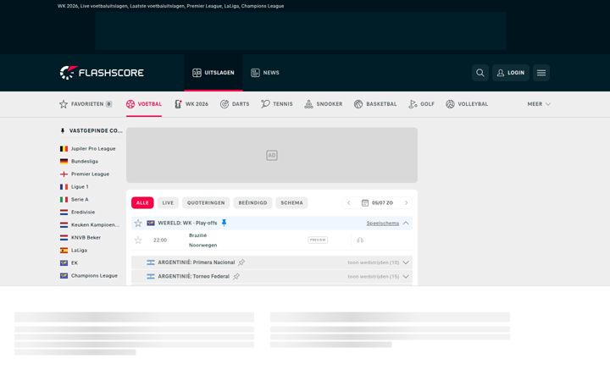Select the Basketbal sport tab
The height and width of the screenshot is (381, 610).
(375, 104)
